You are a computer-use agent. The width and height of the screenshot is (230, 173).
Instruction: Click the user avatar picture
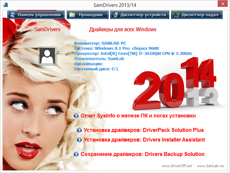coord(47,56)
